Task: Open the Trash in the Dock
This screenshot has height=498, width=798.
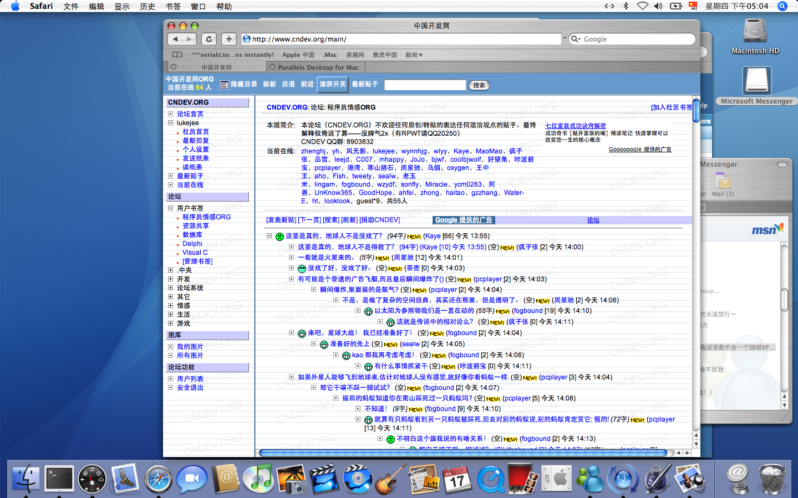Action: coord(772,479)
